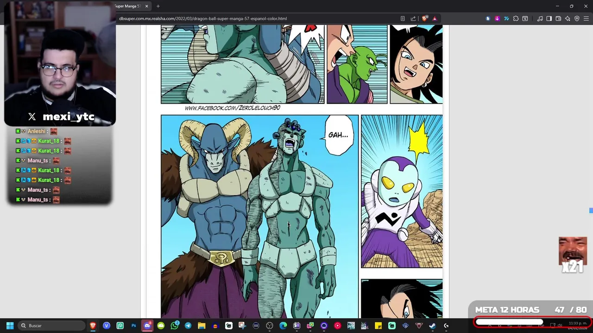The image size is (593, 333).
Task: Click the blue document extension icon
Action: (x=488, y=18)
